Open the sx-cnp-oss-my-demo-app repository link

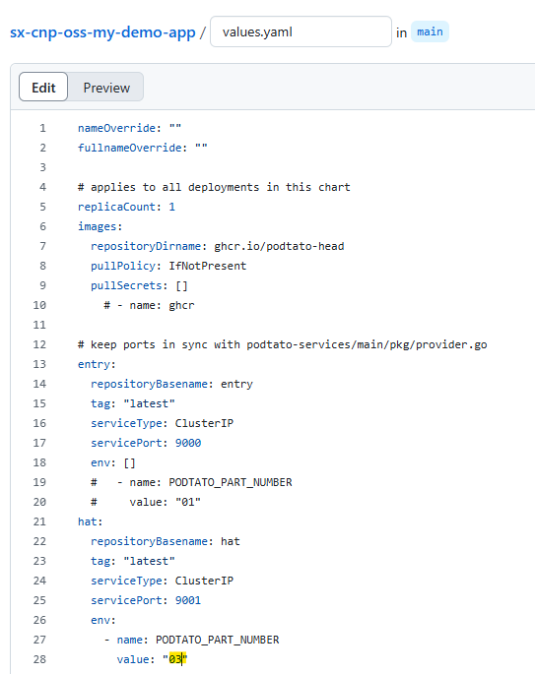[102, 32]
